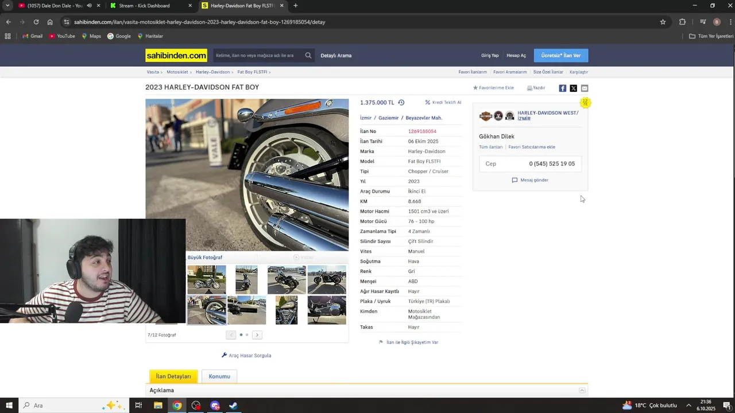
Task: Open the Chrome apps grid icon
Action: click(x=7, y=36)
